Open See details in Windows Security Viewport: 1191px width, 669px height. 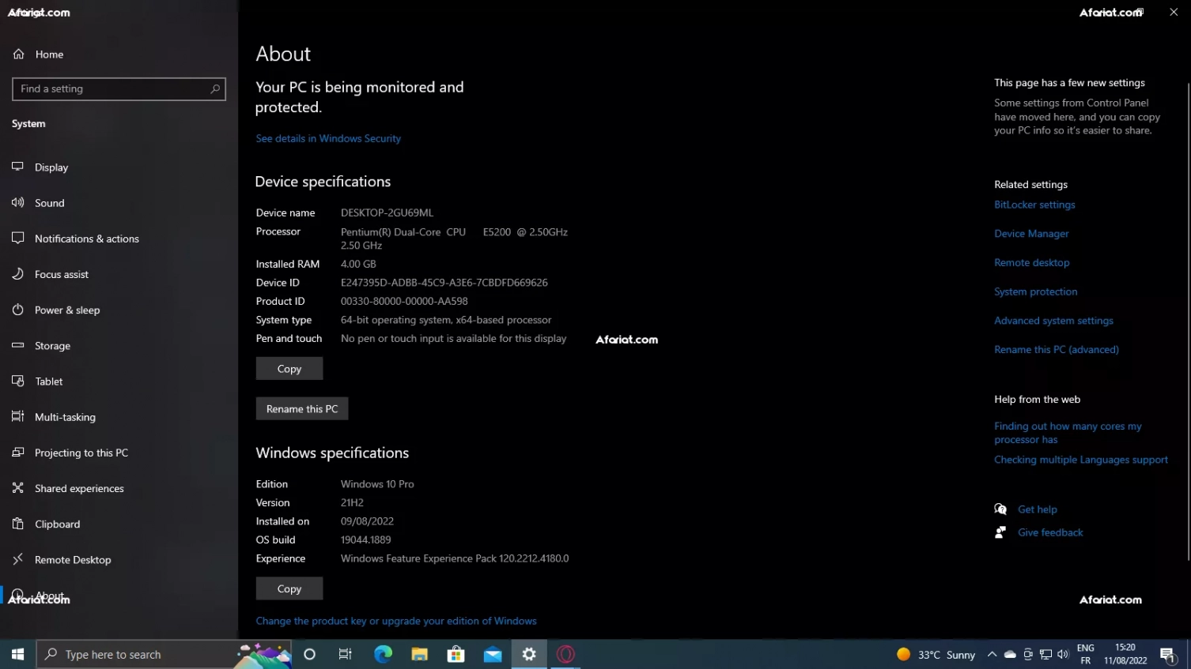click(x=328, y=138)
